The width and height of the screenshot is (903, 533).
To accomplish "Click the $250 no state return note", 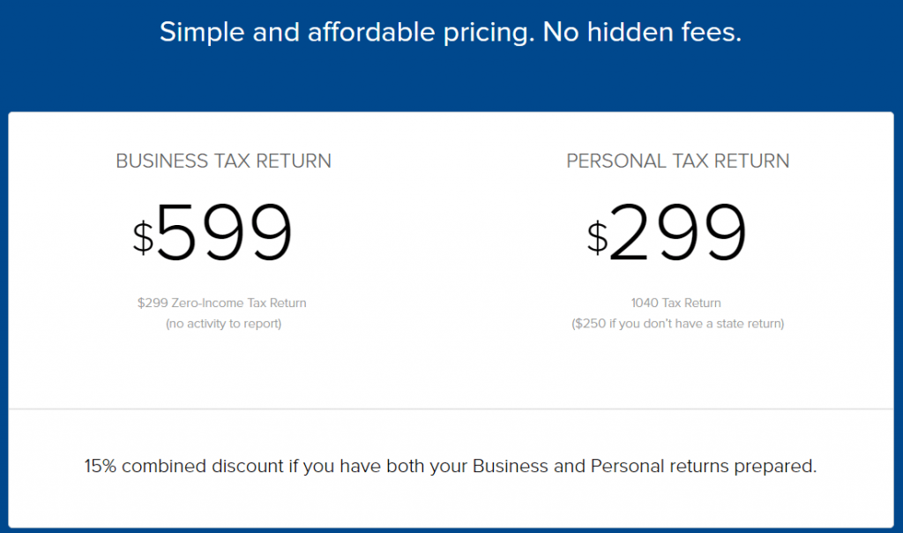I will pyautogui.click(x=678, y=324).
